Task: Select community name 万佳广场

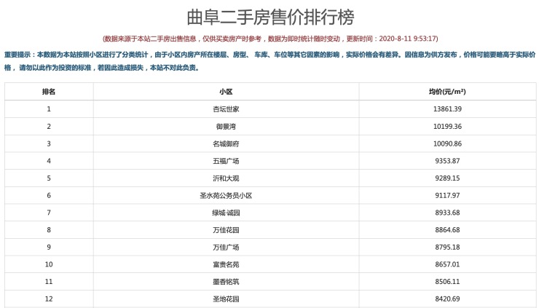Action: (226, 247)
